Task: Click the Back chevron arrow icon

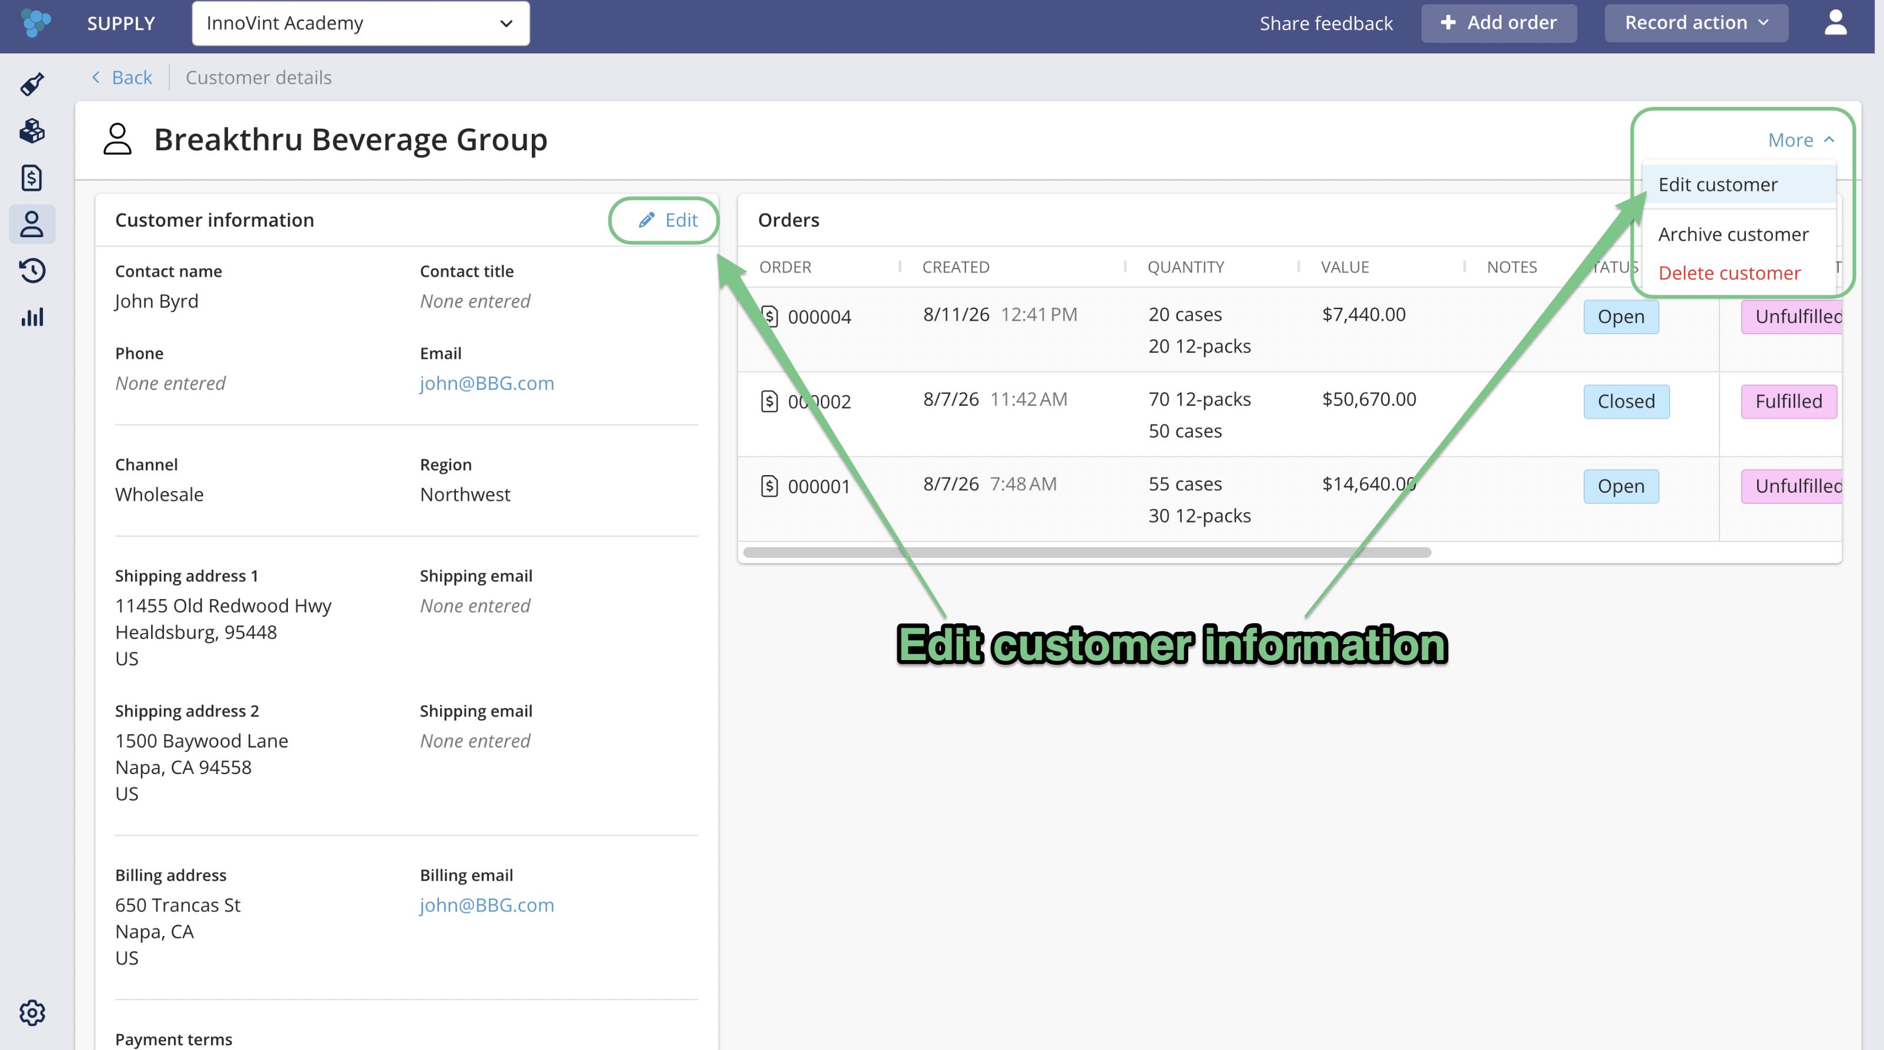Action: click(96, 77)
